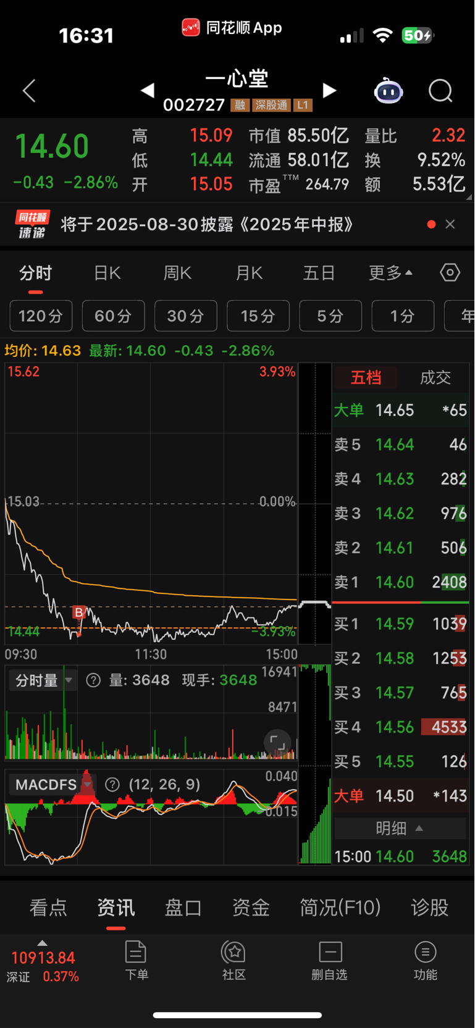The image size is (475, 1028).
Task: Tap lower 大单 row at 14.50
Action: point(400,795)
